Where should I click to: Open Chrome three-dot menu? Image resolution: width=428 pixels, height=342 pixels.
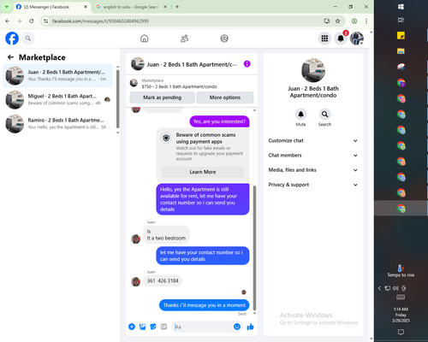pyautogui.click(x=366, y=21)
